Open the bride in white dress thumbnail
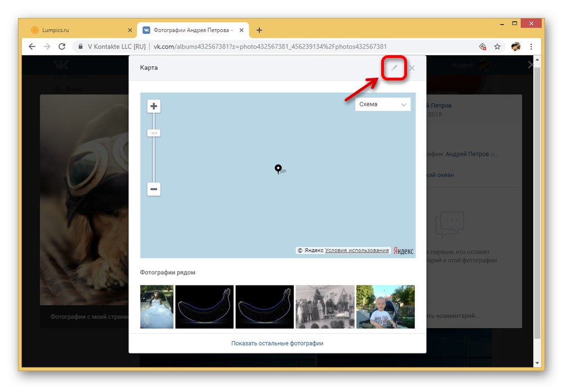This screenshot has width=563, height=389. click(157, 307)
